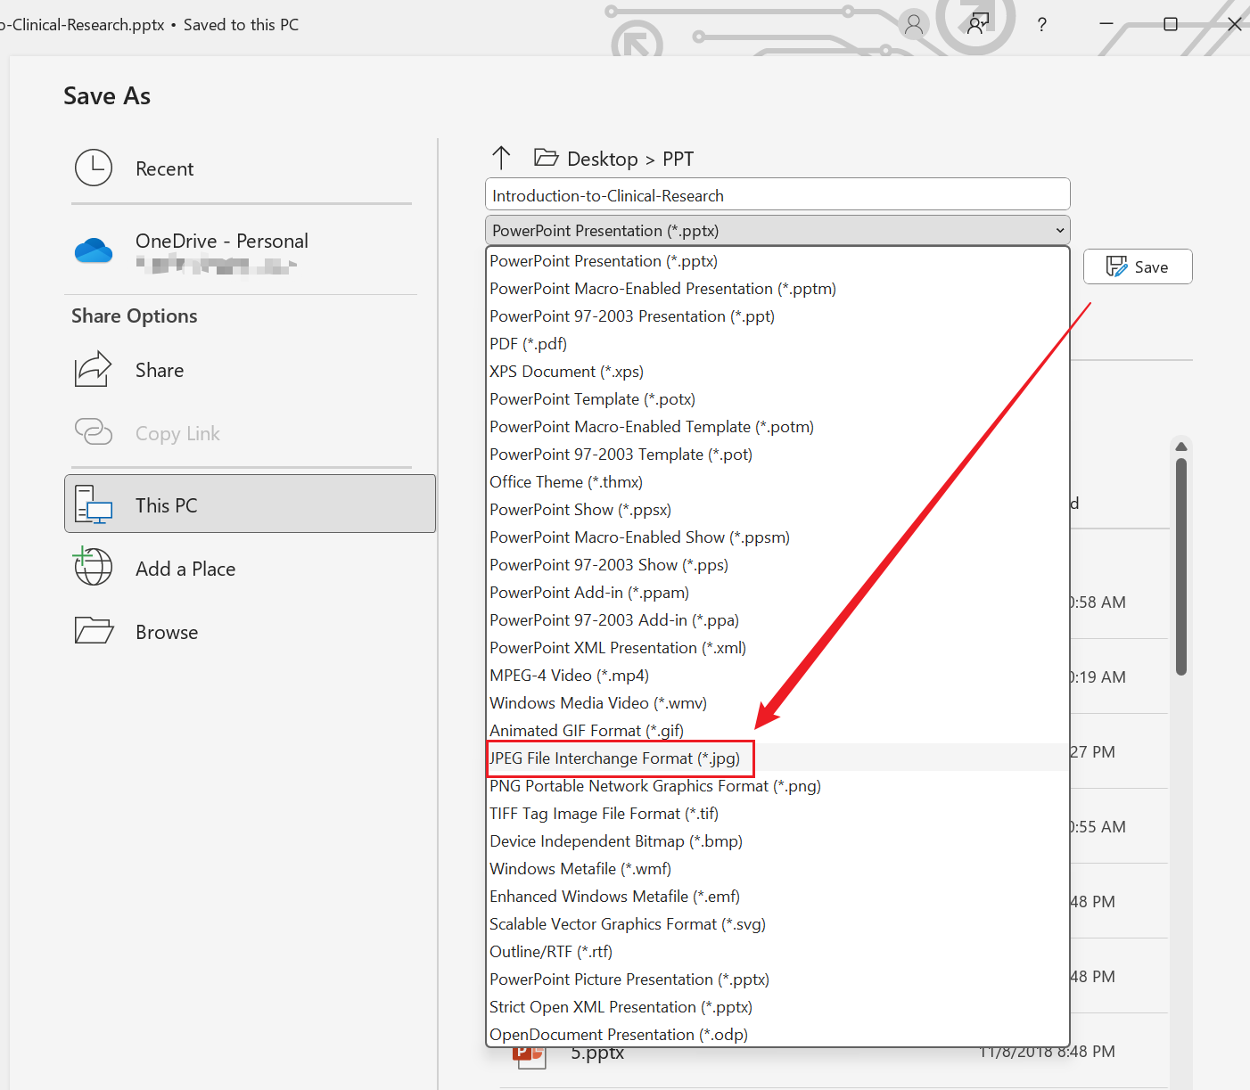Screen dimensions: 1250x1090
Task: Click the account profile icon in title bar
Action: (913, 25)
